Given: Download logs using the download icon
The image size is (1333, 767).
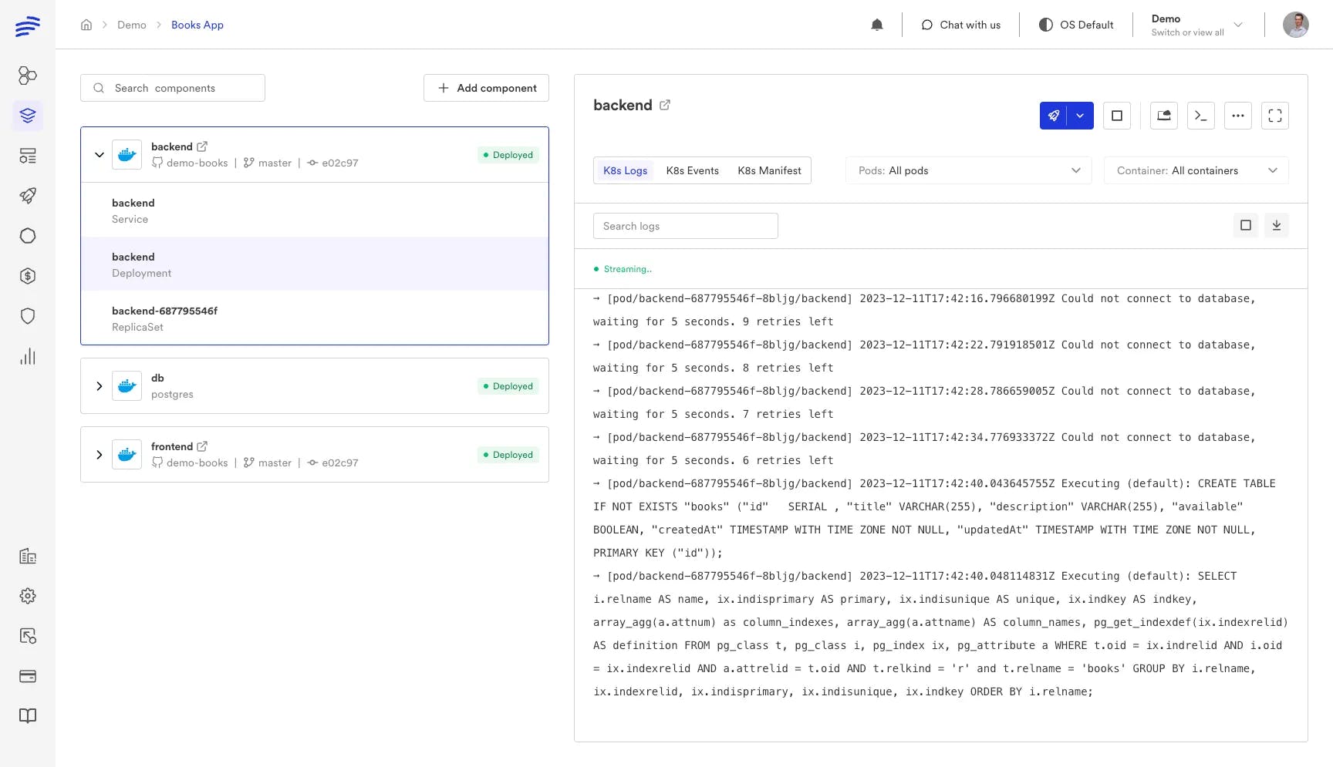Looking at the screenshot, I should coord(1276,225).
